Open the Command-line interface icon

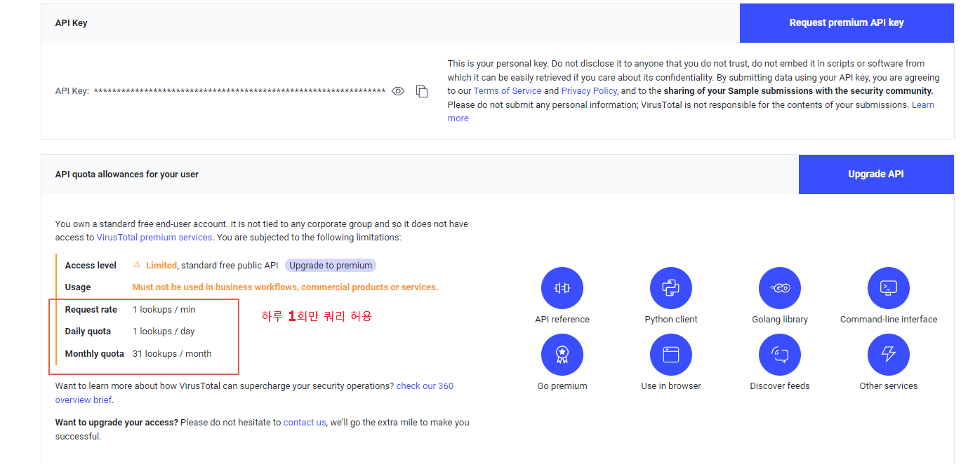[889, 288]
